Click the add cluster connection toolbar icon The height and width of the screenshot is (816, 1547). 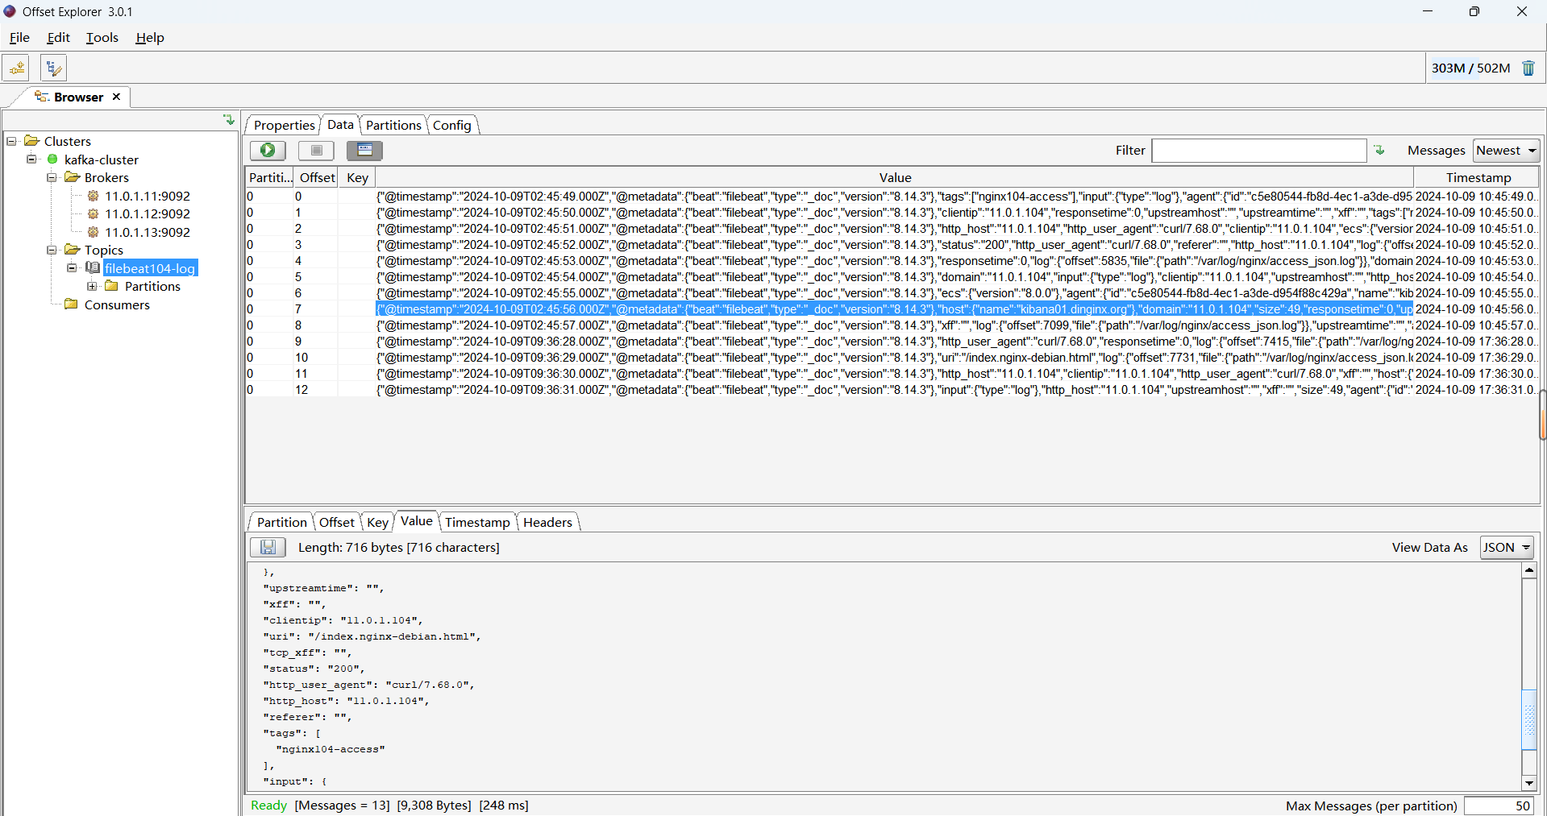pyautogui.click(x=16, y=68)
